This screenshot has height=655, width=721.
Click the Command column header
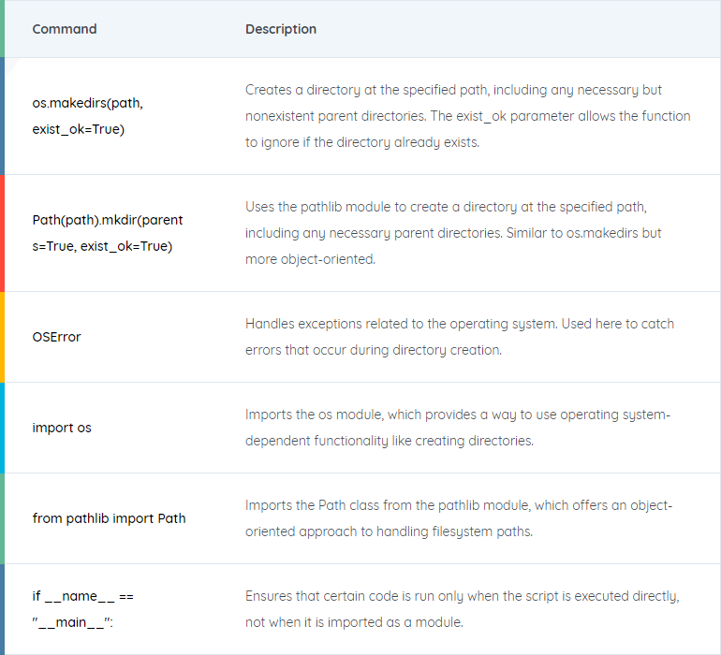pos(65,29)
